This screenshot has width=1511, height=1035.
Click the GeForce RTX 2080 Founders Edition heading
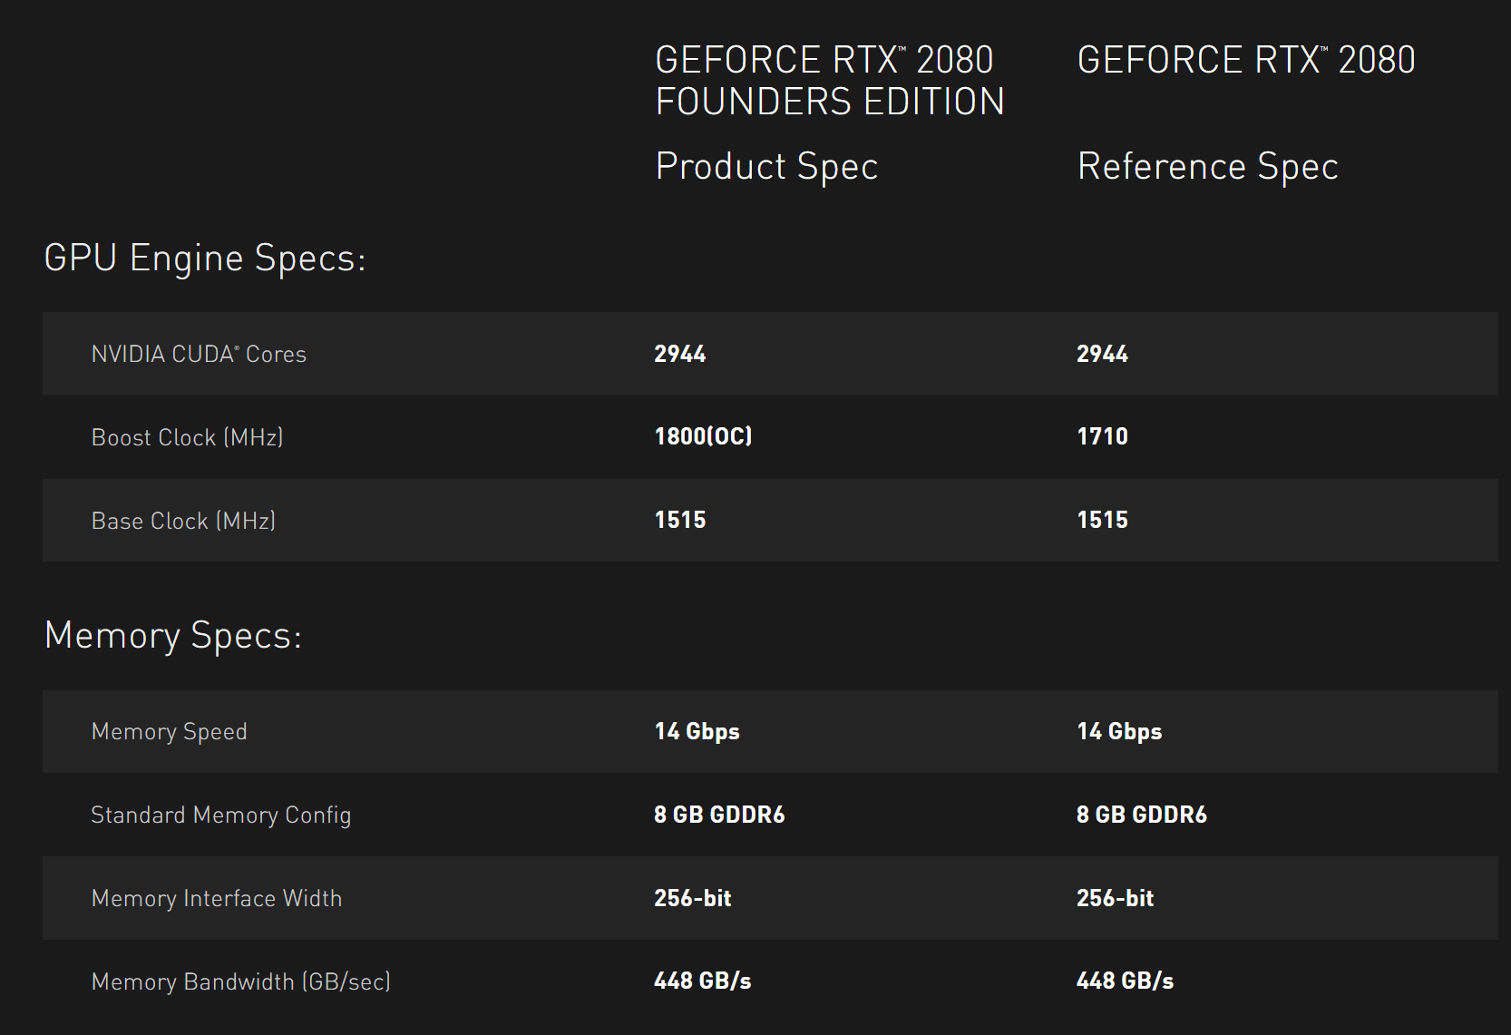click(829, 81)
